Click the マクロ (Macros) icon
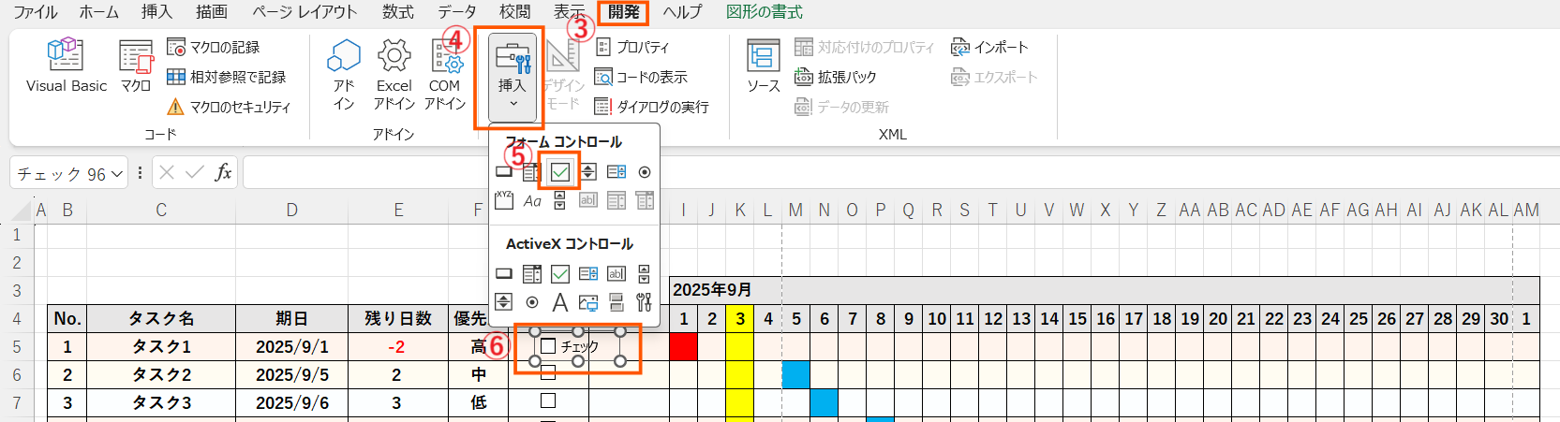The height and width of the screenshot is (422, 1560). click(136, 65)
